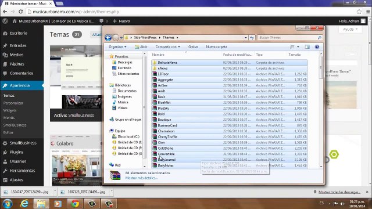Click the refresh icon beside Explorer address bar
Screen dimensions: 372x209
click(252, 38)
